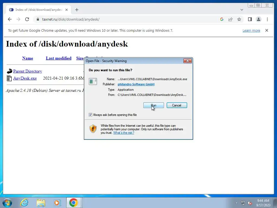Click the Type value Application
Viewport: 277px width, 208px height.
coord(126,90)
